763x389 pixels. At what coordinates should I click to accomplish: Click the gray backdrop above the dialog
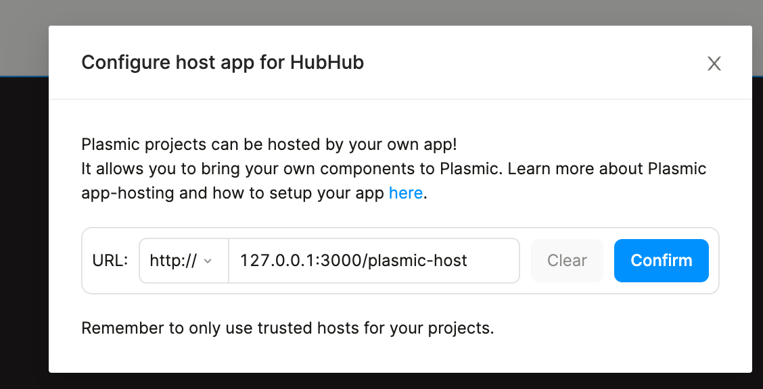381,12
